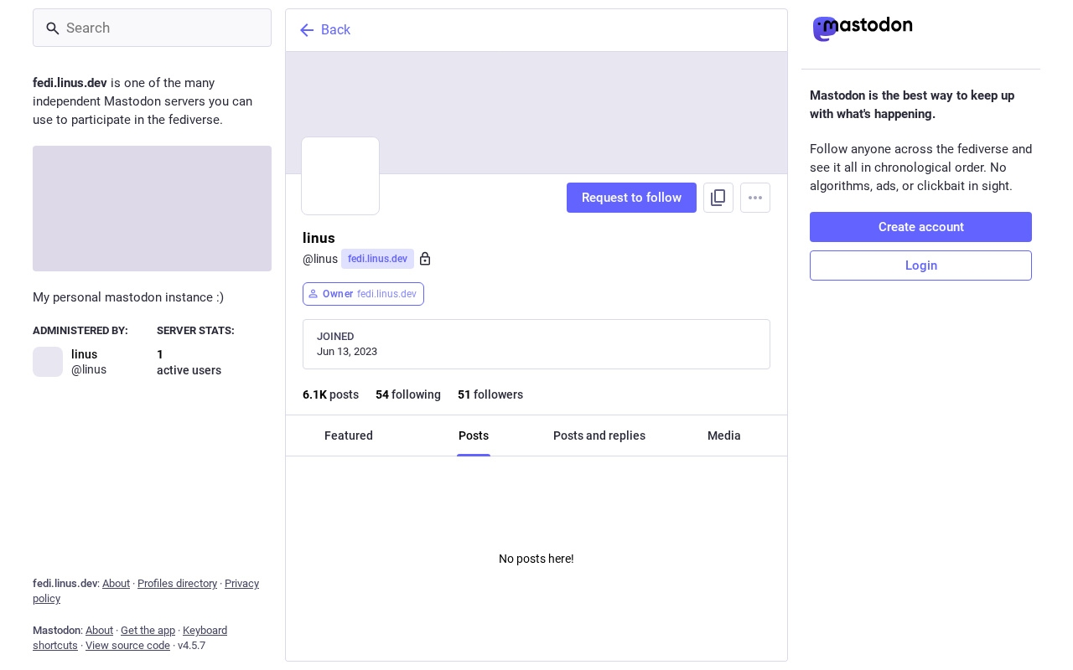The image size is (1073, 670).
Task: Switch to the Featured tab
Action: point(349,435)
